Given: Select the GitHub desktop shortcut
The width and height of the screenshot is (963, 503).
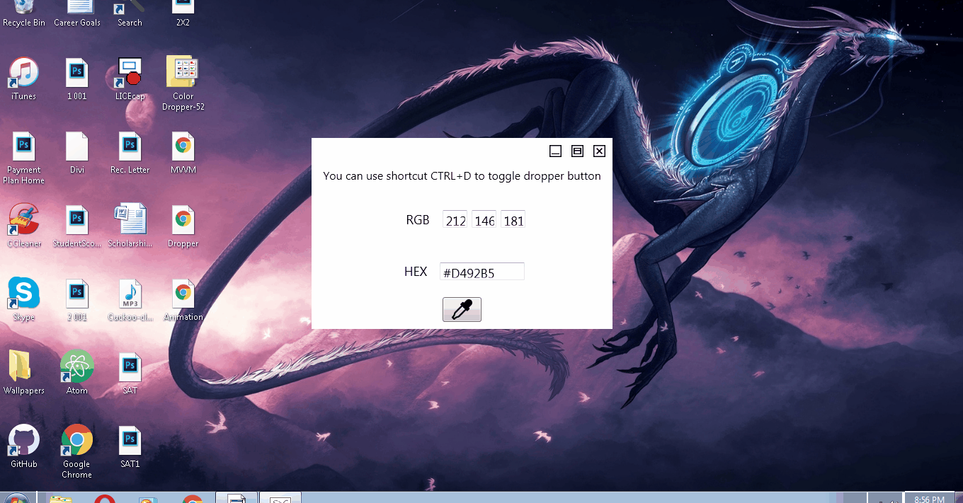Looking at the screenshot, I should 24,447.
